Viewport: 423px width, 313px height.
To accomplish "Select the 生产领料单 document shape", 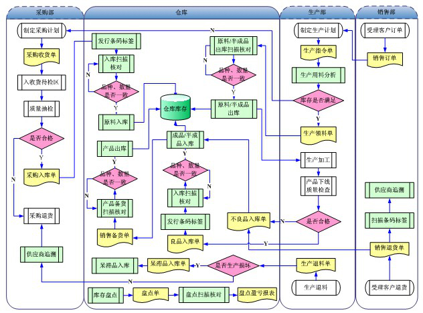I will 318,133.
